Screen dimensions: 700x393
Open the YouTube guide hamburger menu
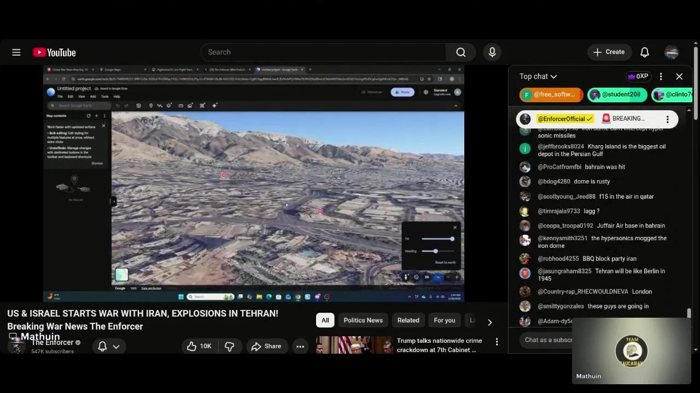(16, 52)
